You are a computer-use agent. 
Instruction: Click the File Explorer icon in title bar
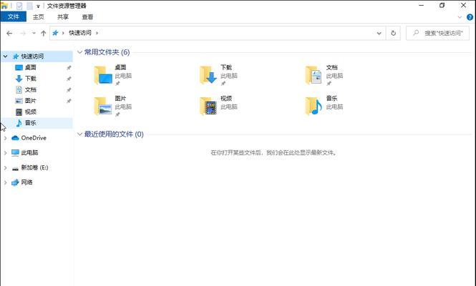click(4, 6)
